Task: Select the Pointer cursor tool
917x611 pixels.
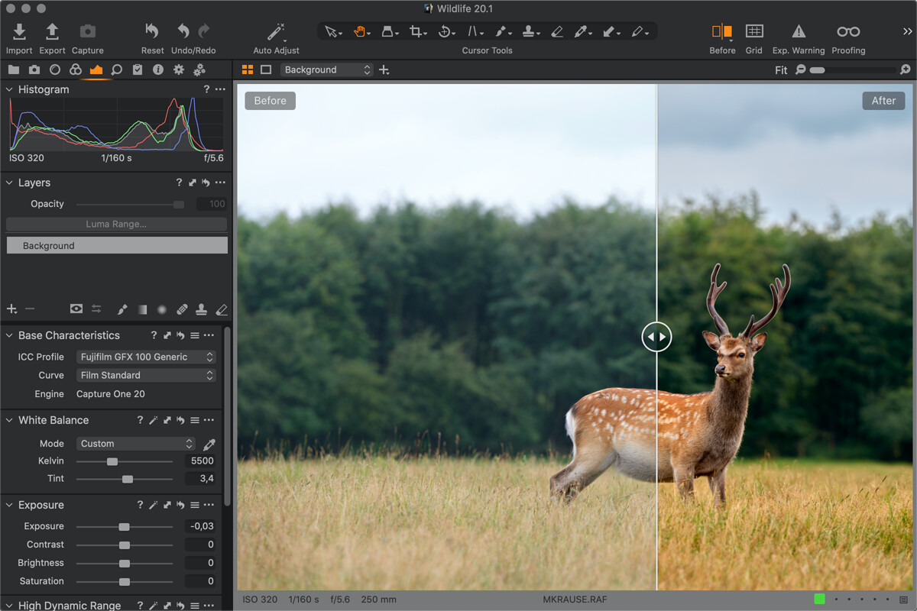Action: tap(331, 31)
